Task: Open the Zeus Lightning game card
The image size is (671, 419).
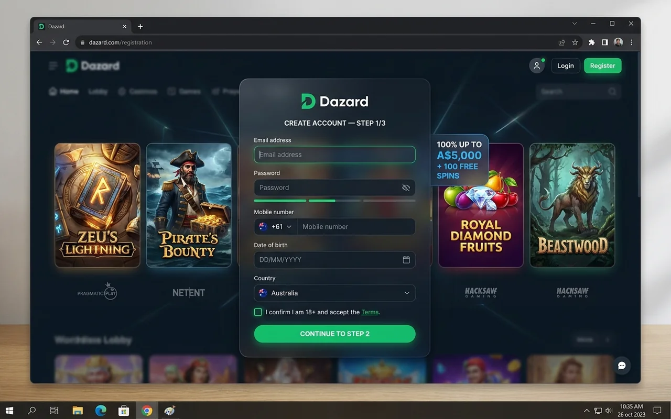Action: [98, 205]
